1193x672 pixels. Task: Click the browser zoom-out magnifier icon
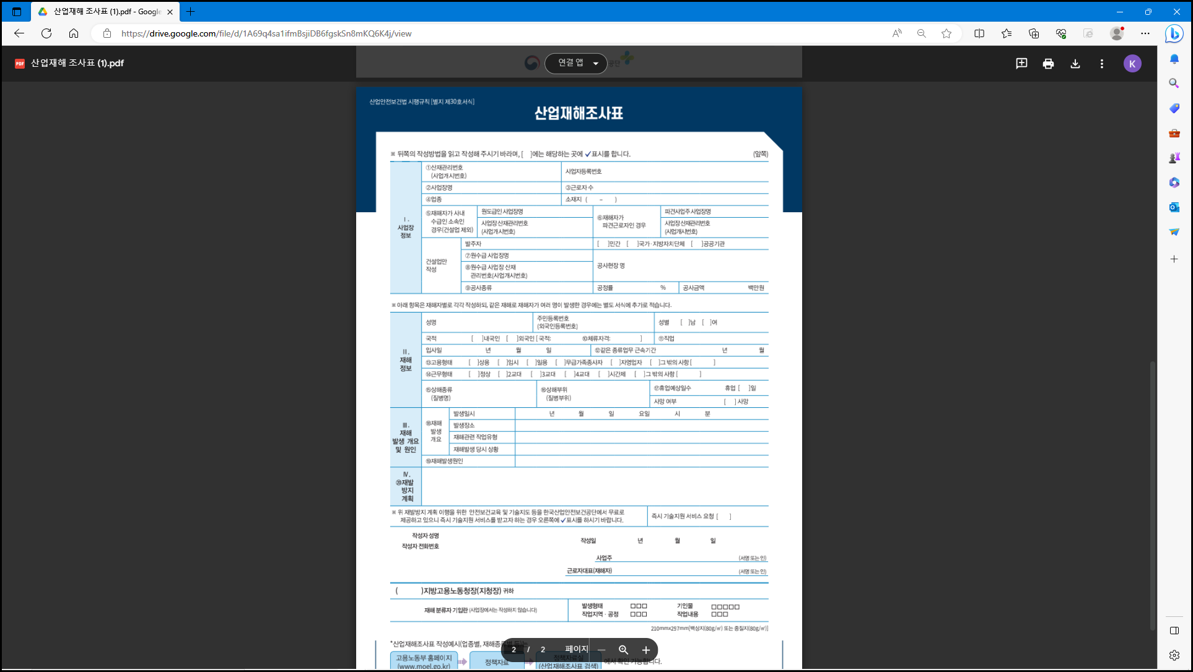point(922,33)
